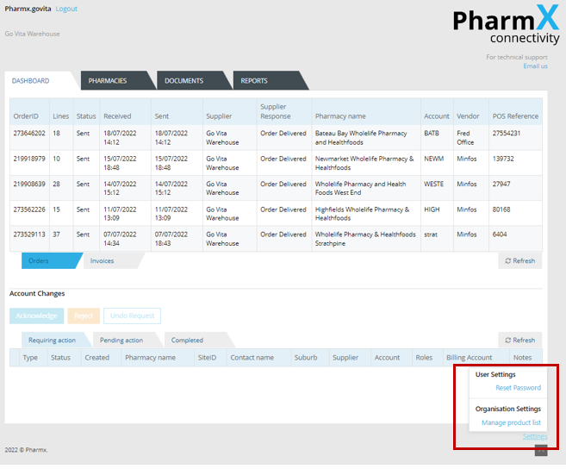Select the Orders sub-tab
This screenshot has width=566, height=469.
pyautogui.click(x=39, y=260)
